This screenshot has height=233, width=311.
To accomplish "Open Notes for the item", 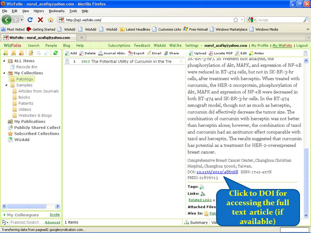I will [257, 53].
